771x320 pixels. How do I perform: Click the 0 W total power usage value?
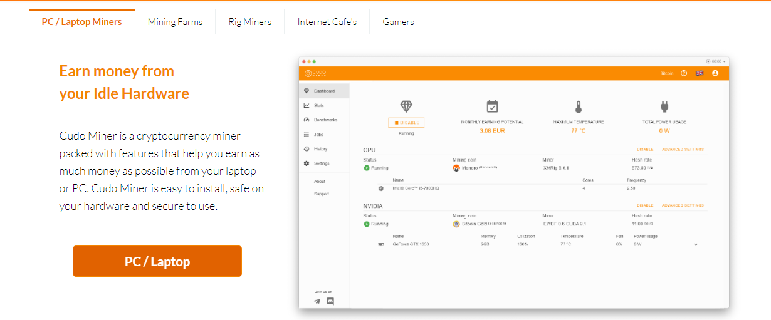point(664,131)
